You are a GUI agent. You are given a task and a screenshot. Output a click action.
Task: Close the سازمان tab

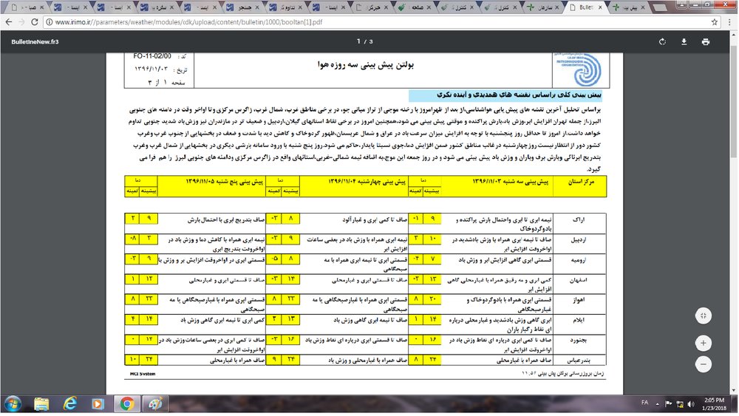[557, 7]
